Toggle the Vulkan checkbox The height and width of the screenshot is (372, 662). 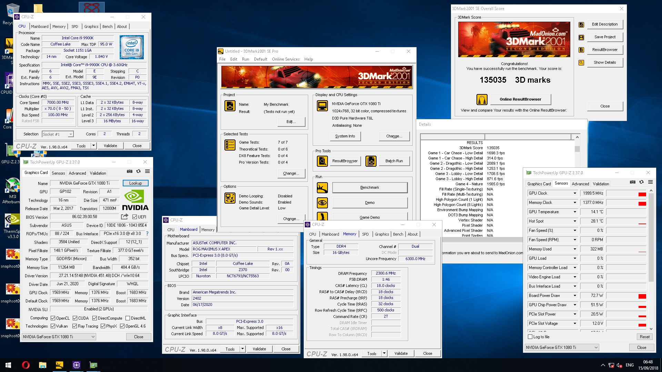[53, 326]
